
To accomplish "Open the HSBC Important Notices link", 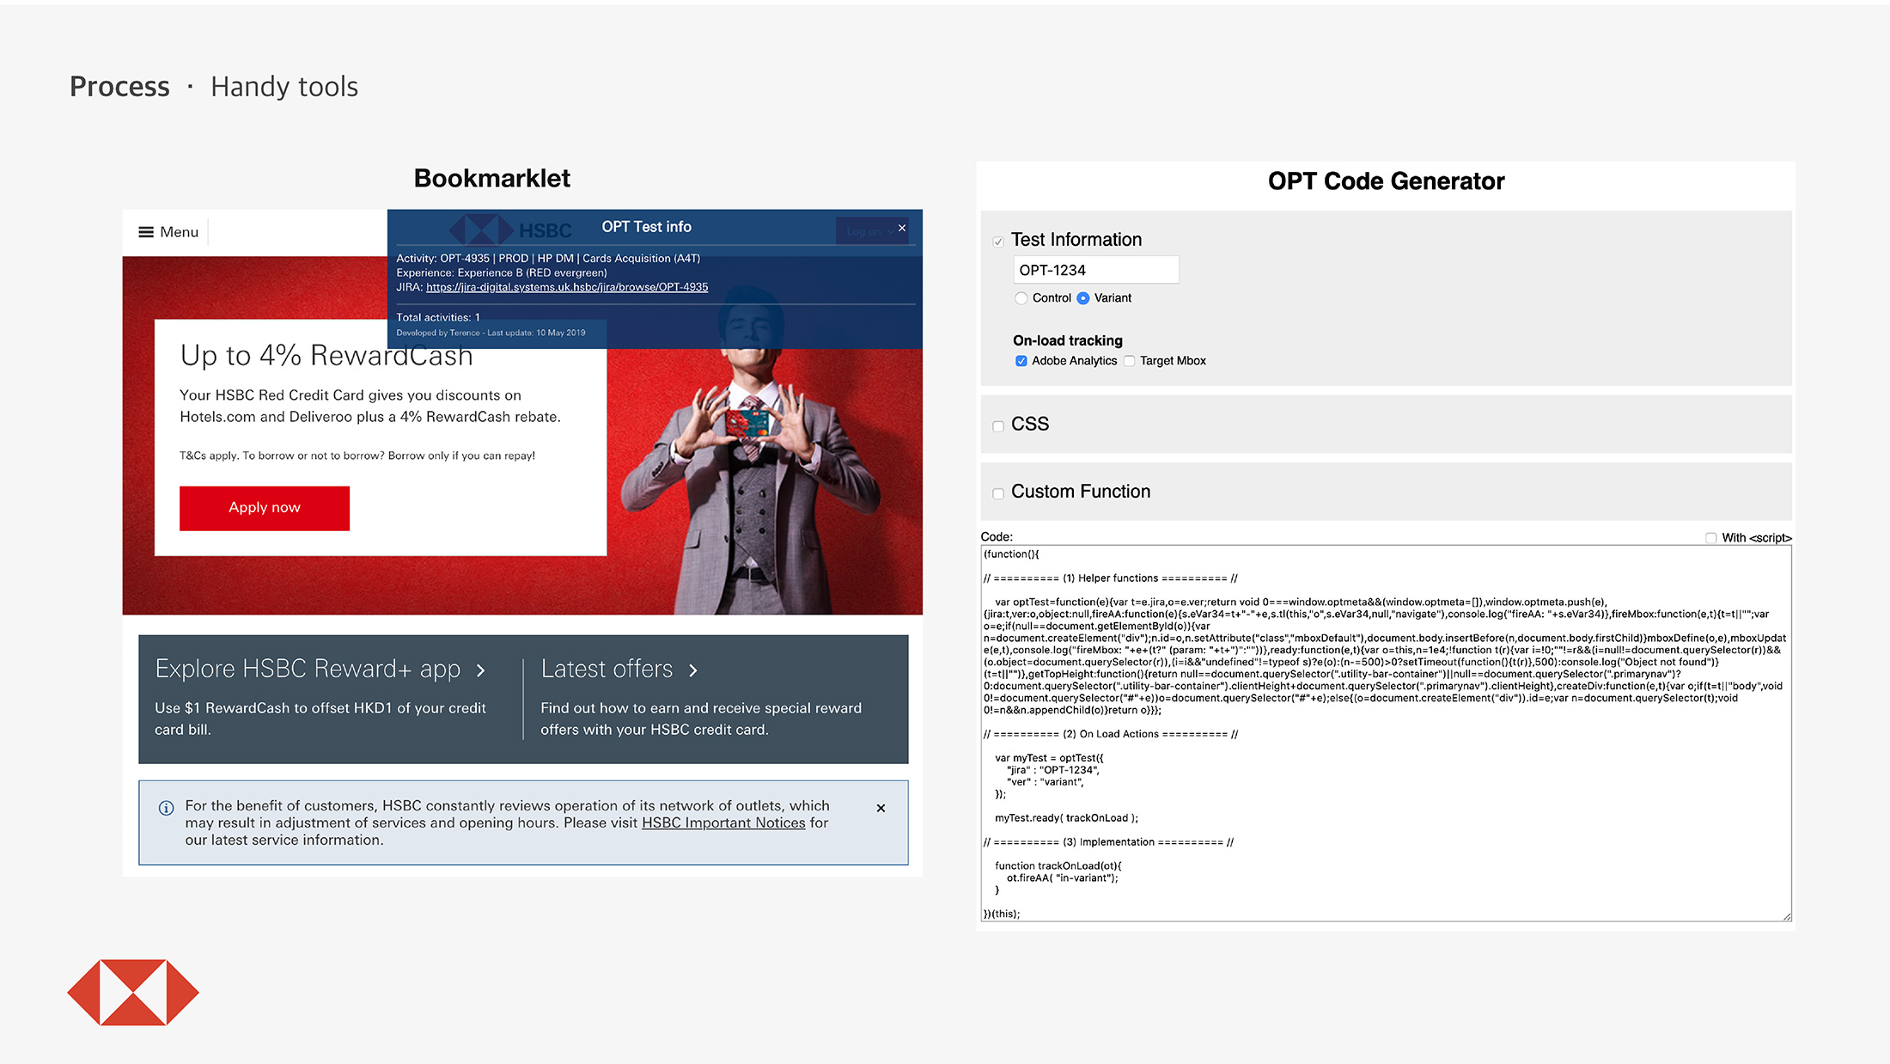I will click(x=723, y=822).
